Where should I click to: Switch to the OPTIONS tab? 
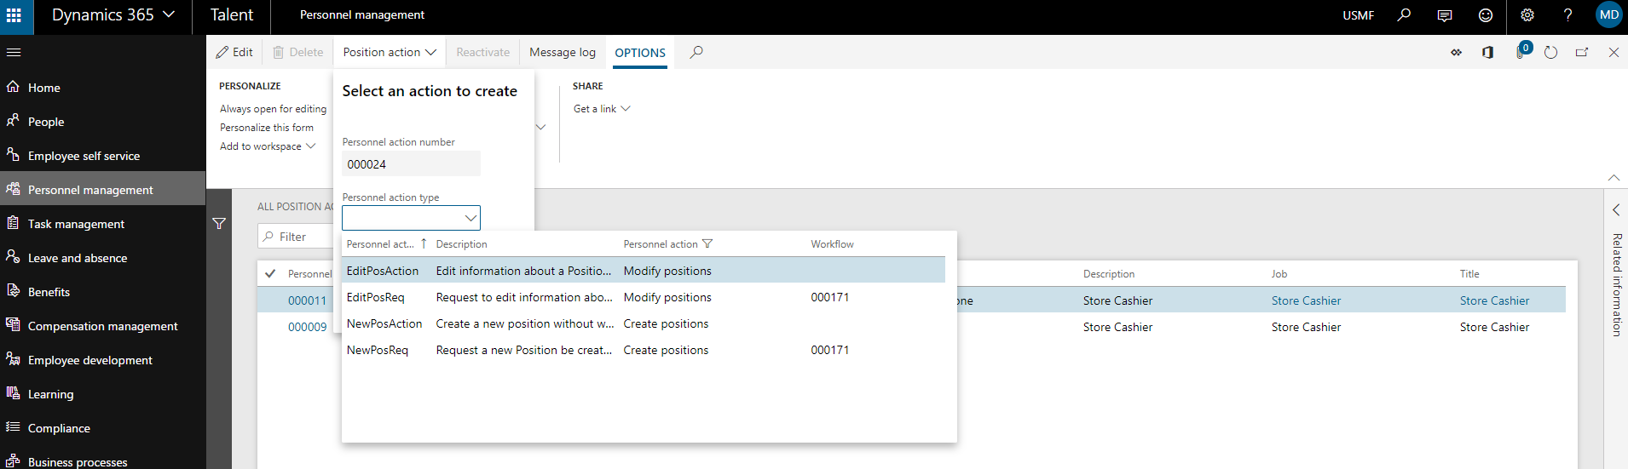640,53
